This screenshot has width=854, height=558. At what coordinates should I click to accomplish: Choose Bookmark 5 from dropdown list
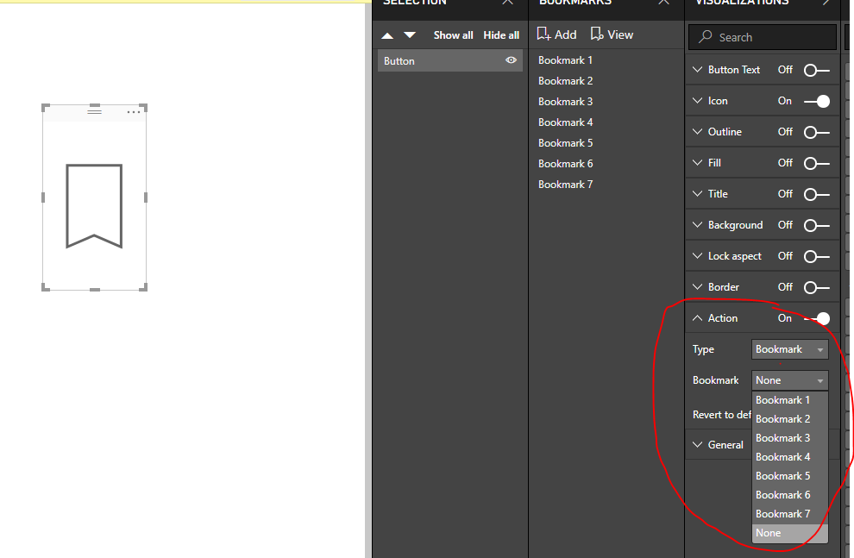click(x=789, y=476)
